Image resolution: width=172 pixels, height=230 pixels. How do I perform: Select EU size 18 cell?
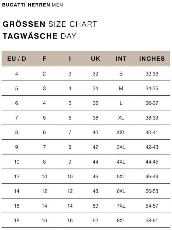coord(17,221)
